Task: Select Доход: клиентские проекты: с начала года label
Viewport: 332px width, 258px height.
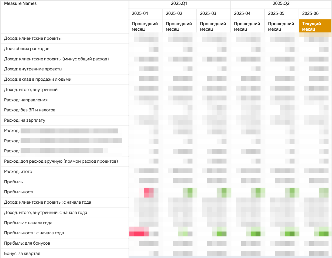Action: tap(47, 202)
